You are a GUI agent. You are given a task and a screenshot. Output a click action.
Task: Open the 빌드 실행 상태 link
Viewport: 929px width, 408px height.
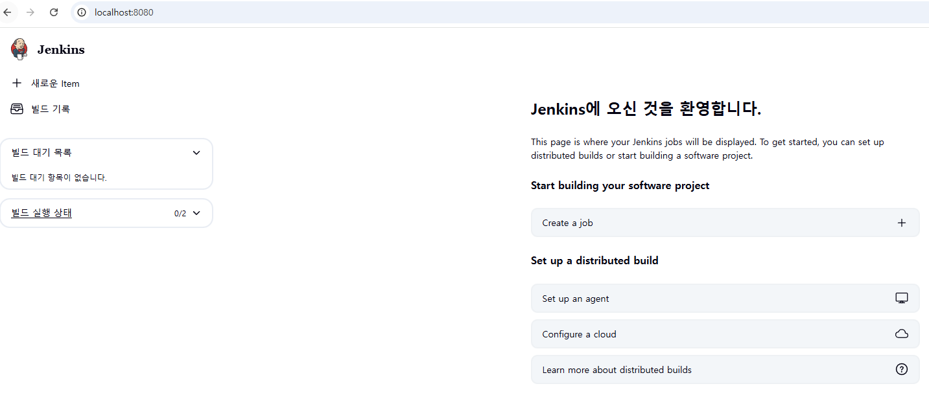pyautogui.click(x=41, y=213)
